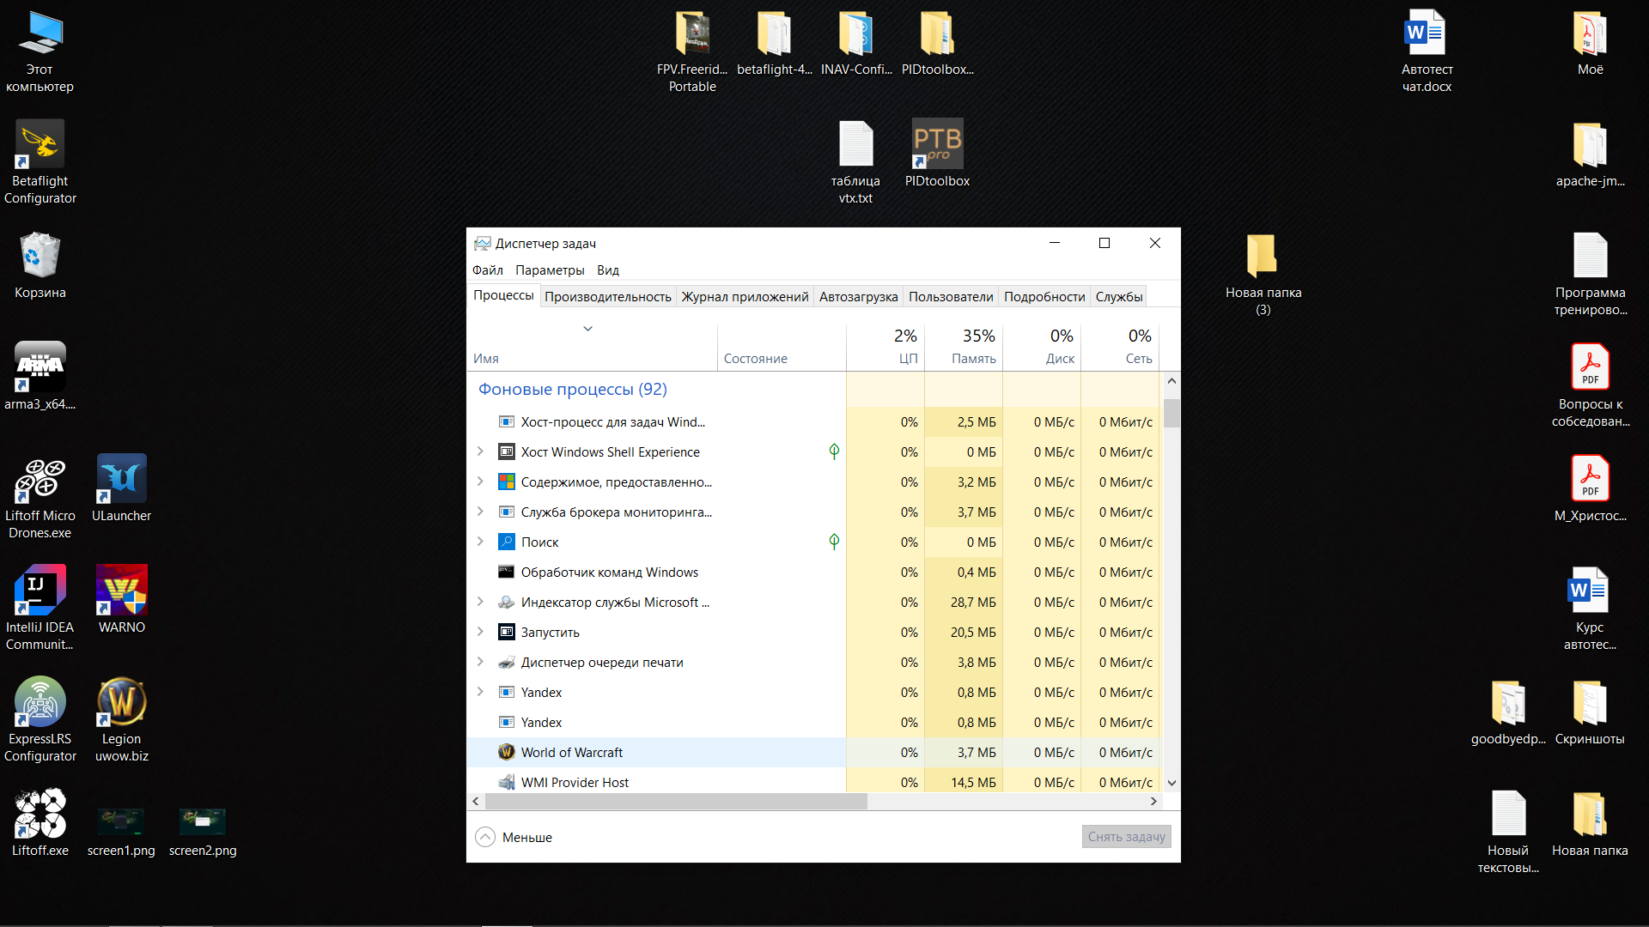Screen dimensions: 1649x927
Task: Open the Betaflight Configurator desktop shortcut
Action: coord(40,144)
